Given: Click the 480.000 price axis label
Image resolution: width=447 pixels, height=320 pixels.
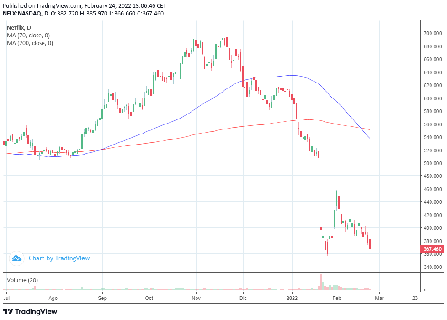Looking at the screenshot, I should point(433,176).
